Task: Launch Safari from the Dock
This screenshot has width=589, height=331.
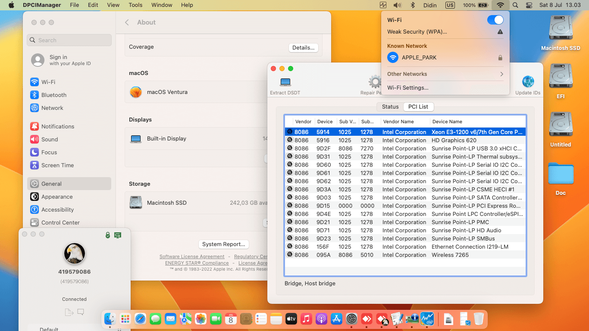Action: coord(141,319)
